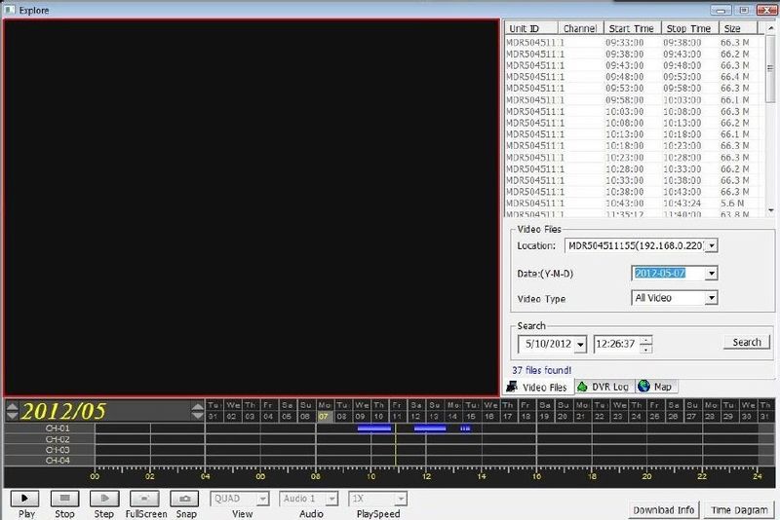The height and width of the screenshot is (520, 780).
Task: Toggle FullScreen video view
Action: pyautogui.click(x=145, y=499)
